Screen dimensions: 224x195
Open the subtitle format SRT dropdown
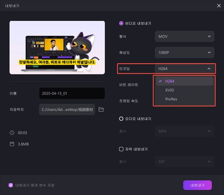coord(185,162)
